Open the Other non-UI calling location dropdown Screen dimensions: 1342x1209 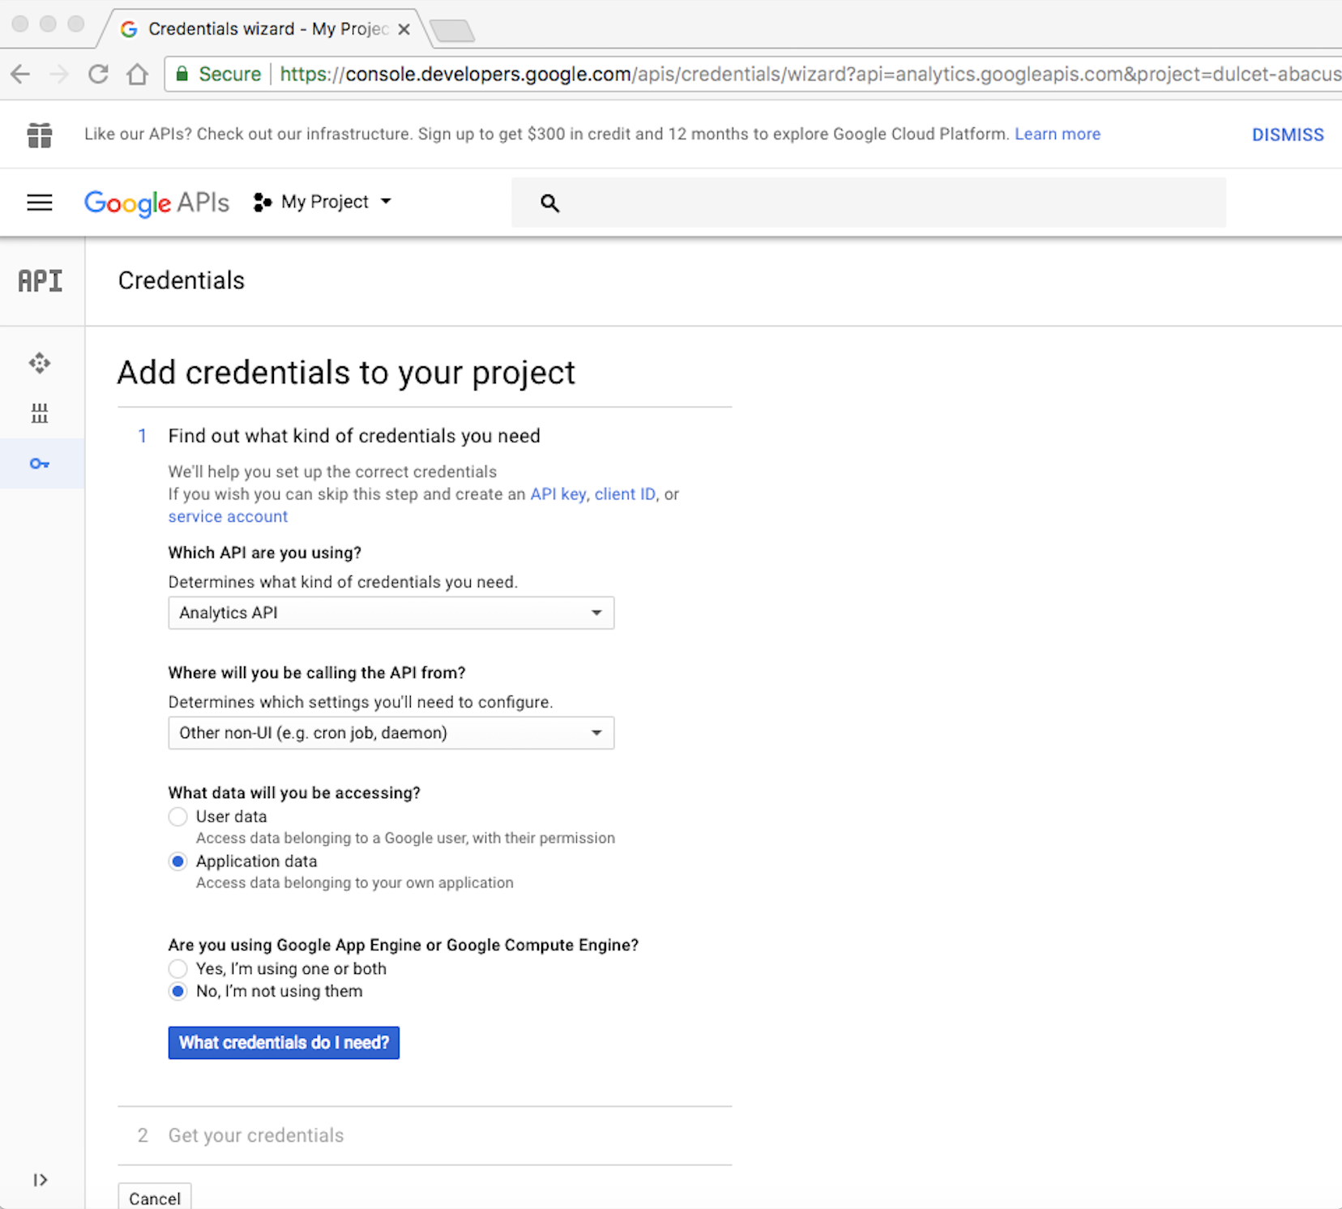coord(391,733)
